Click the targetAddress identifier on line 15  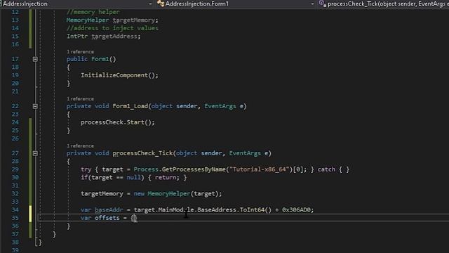click(114, 36)
